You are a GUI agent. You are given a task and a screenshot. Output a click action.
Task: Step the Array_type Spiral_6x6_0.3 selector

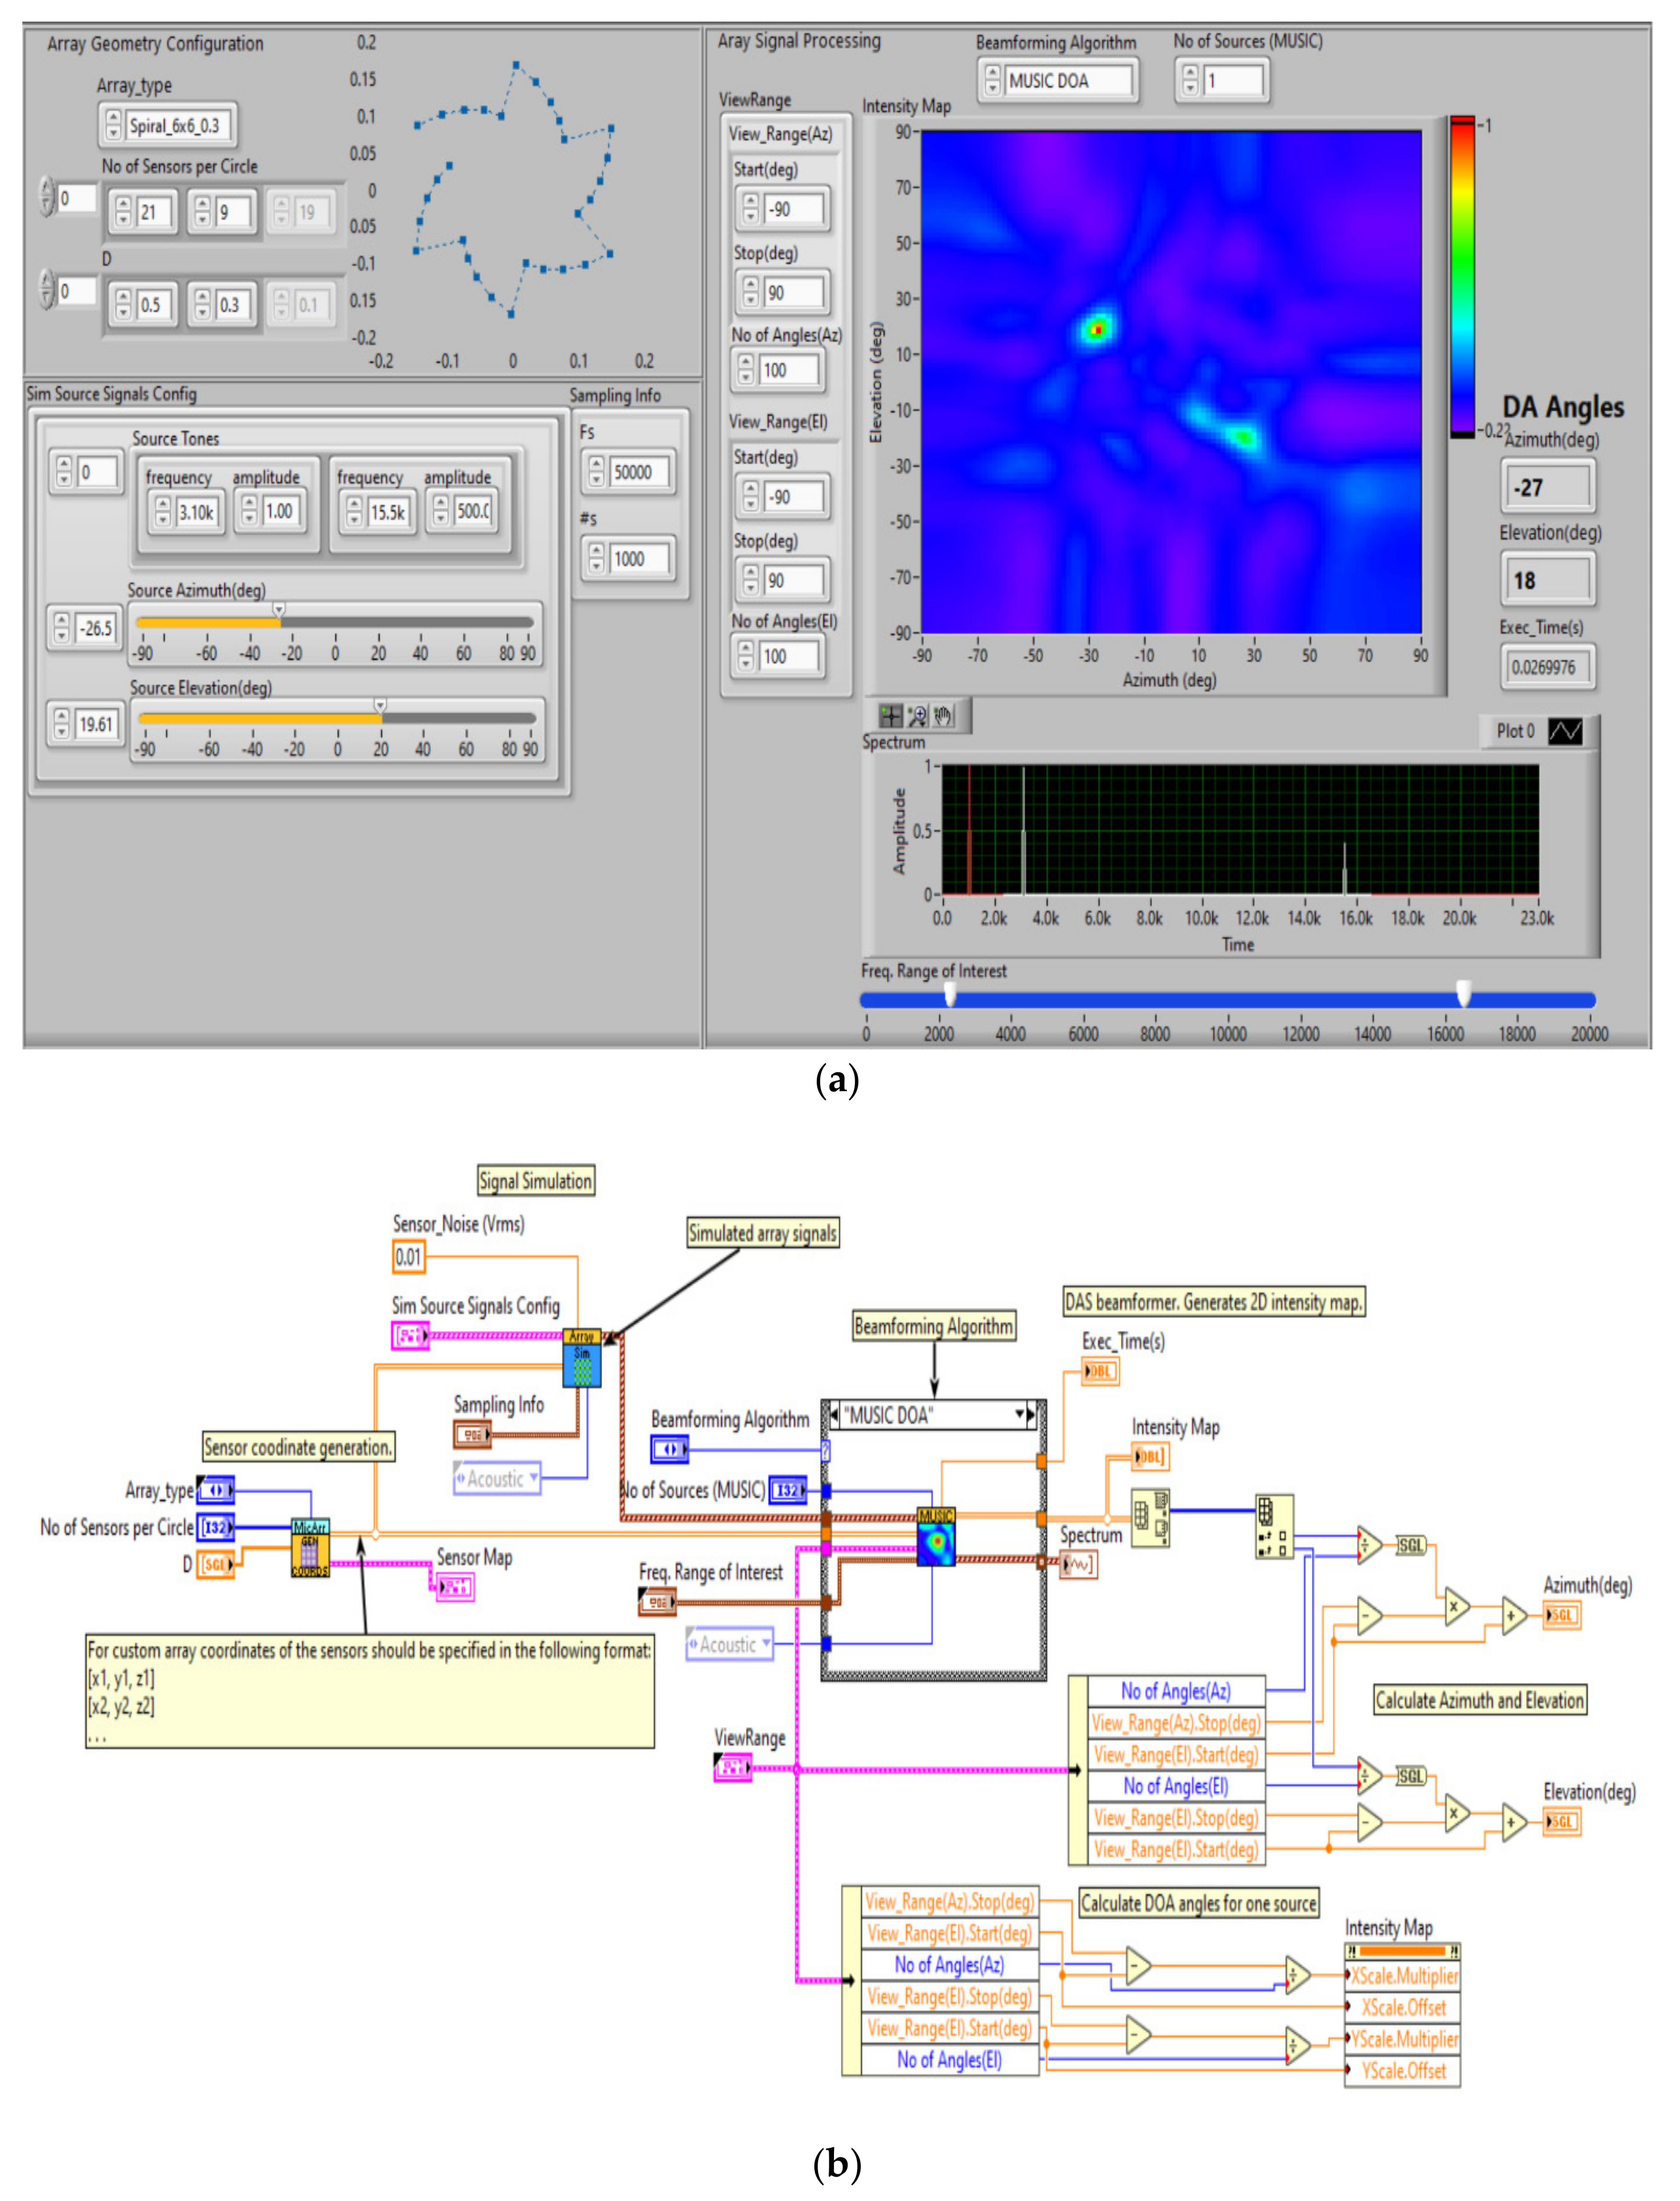[x=113, y=120]
